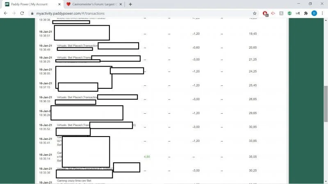
Task: Open the red play-arrow extension
Action: click(273, 13)
